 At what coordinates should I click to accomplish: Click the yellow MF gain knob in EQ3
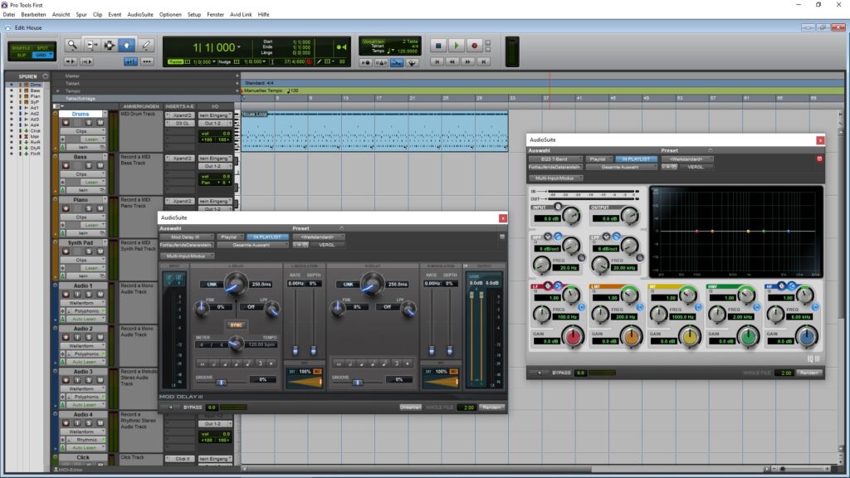pos(690,337)
